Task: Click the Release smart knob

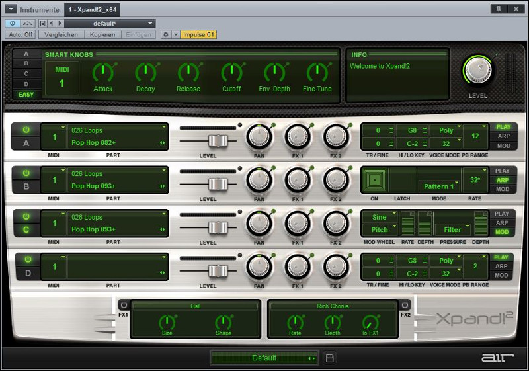Action: point(188,72)
